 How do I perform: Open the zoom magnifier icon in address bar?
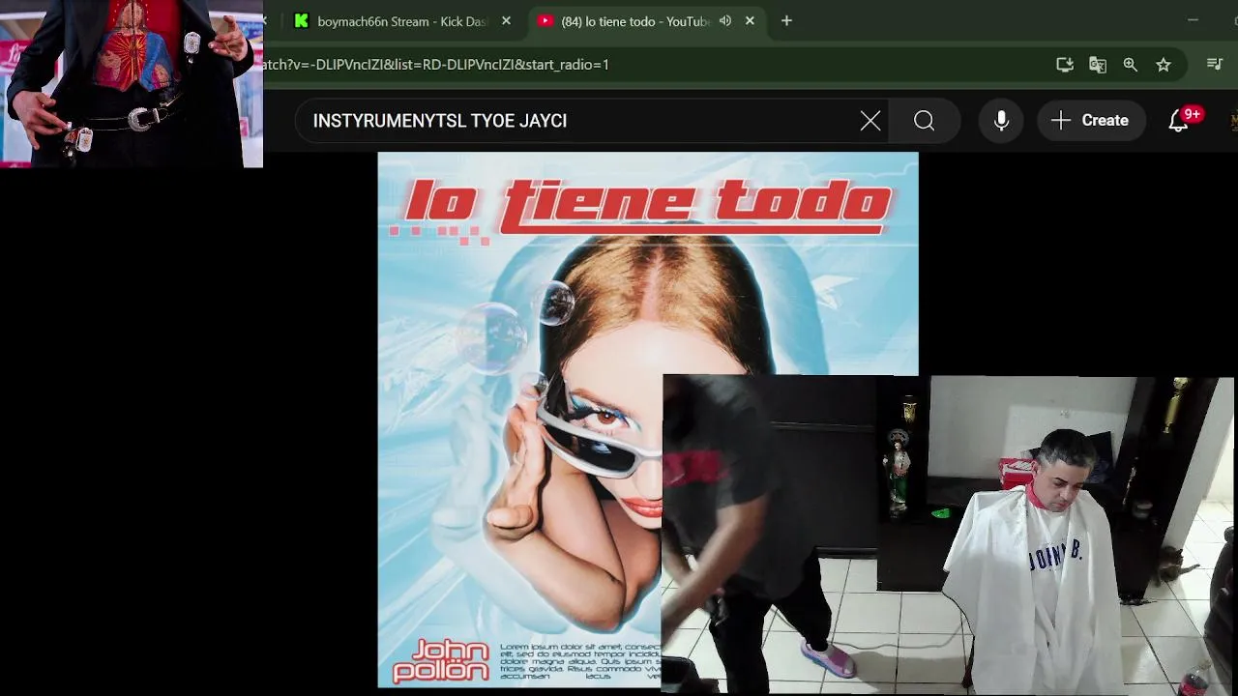[1131, 65]
